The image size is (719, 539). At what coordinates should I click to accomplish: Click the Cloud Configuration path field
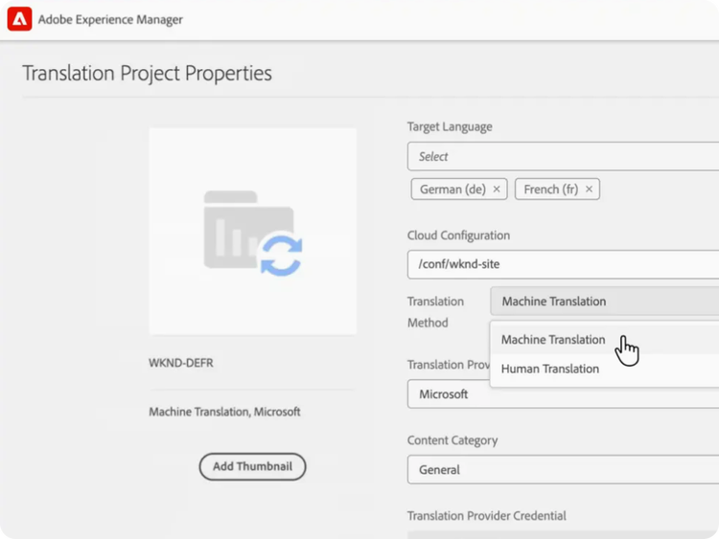[564, 265]
